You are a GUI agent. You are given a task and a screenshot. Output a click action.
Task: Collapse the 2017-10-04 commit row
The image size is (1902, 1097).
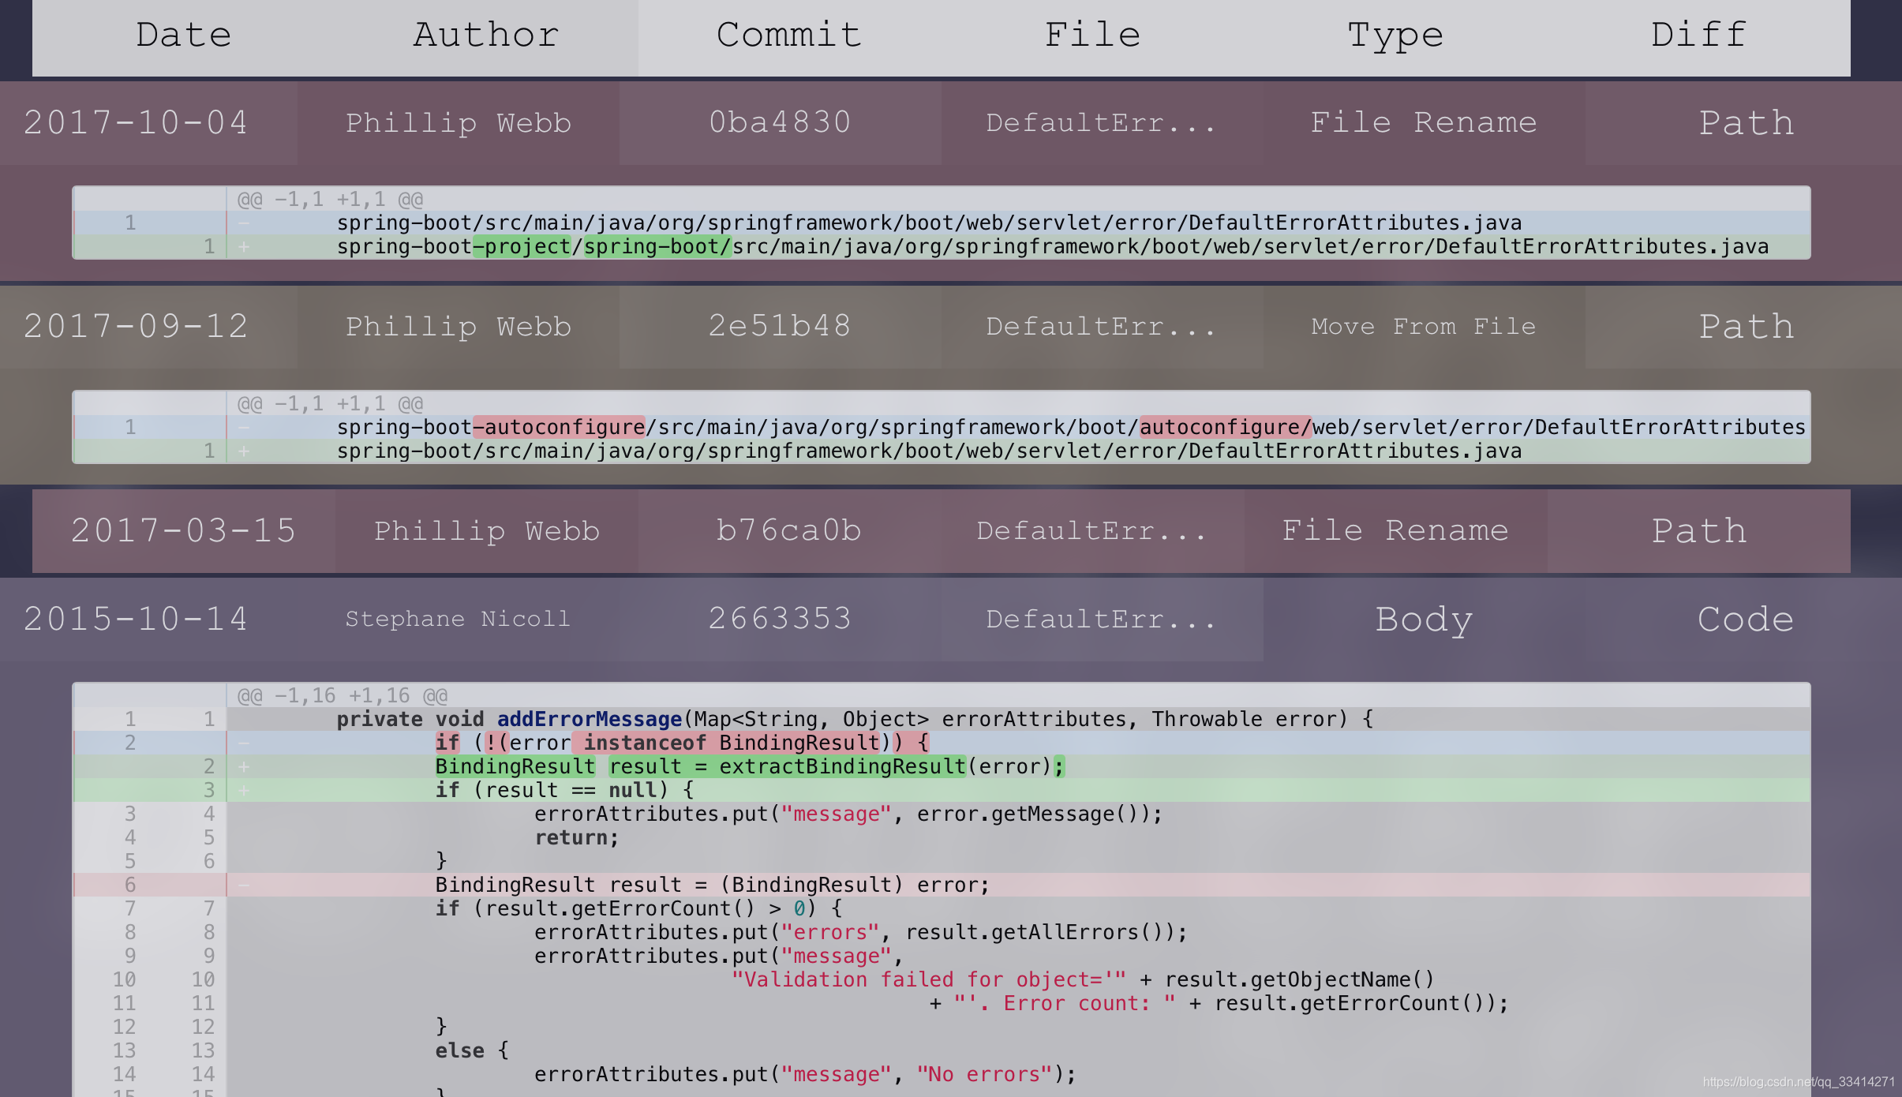136,123
